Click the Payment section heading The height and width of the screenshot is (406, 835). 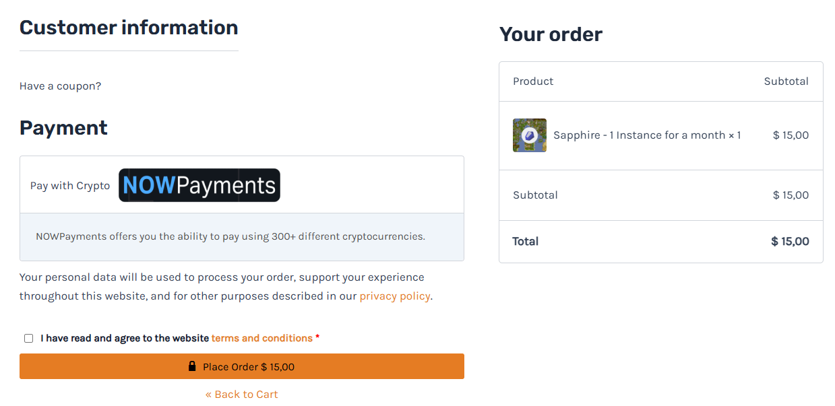63,128
